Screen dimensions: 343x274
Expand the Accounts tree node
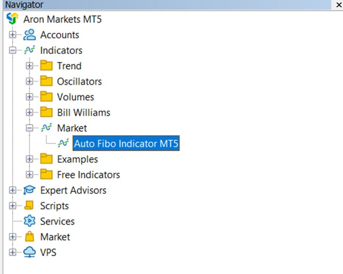pyautogui.click(x=13, y=35)
